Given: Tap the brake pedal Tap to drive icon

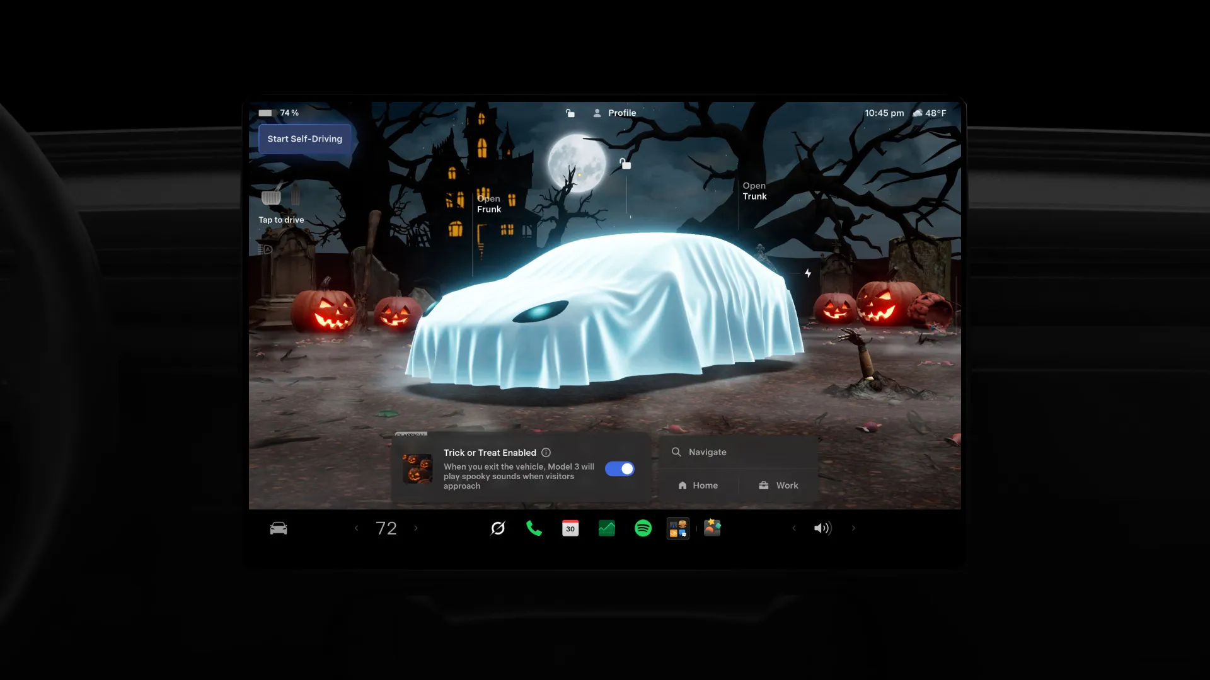Looking at the screenshot, I should [x=271, y=197].
